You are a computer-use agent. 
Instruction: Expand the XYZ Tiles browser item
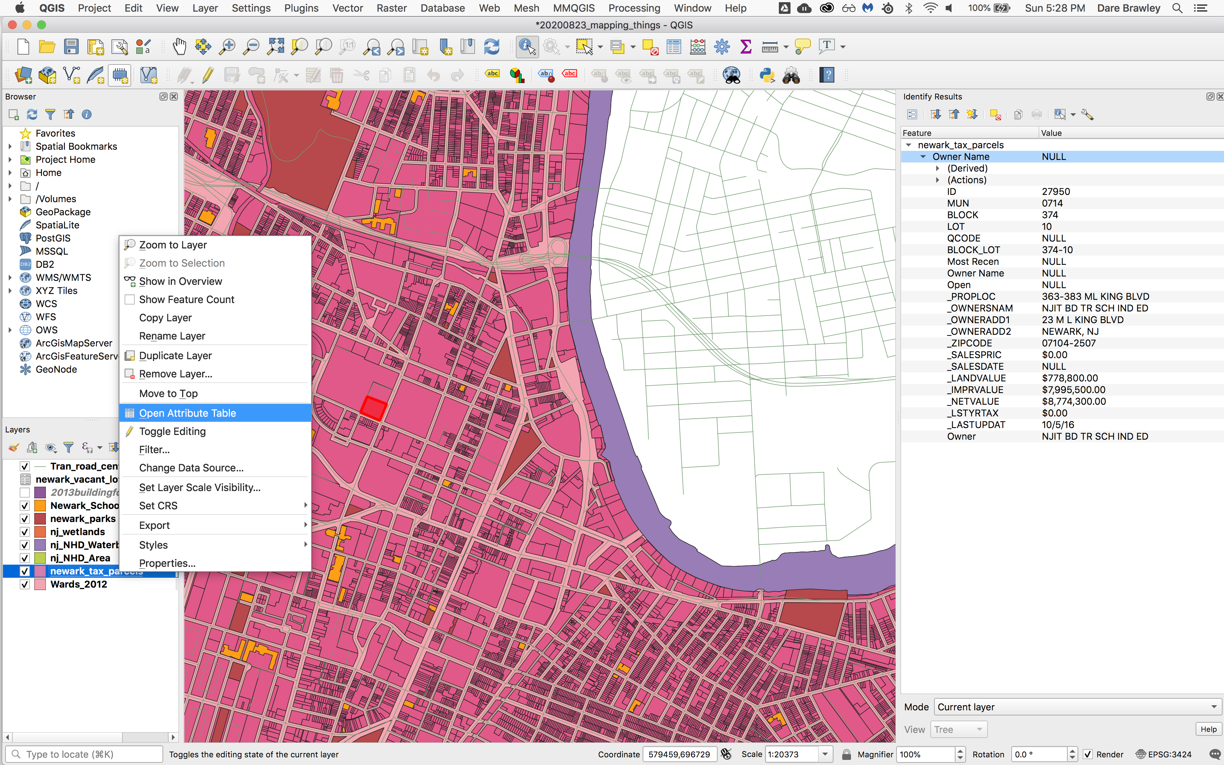9,291
